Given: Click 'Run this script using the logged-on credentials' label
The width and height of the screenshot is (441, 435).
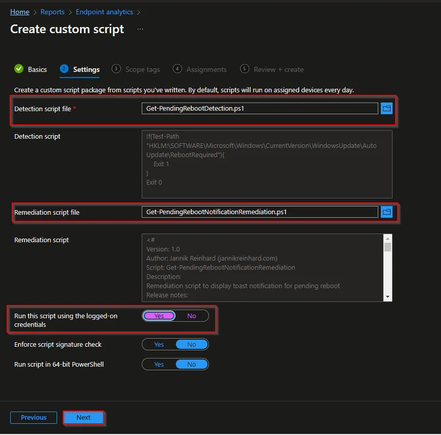Looking at the screenshot, I should click(66, 320).
